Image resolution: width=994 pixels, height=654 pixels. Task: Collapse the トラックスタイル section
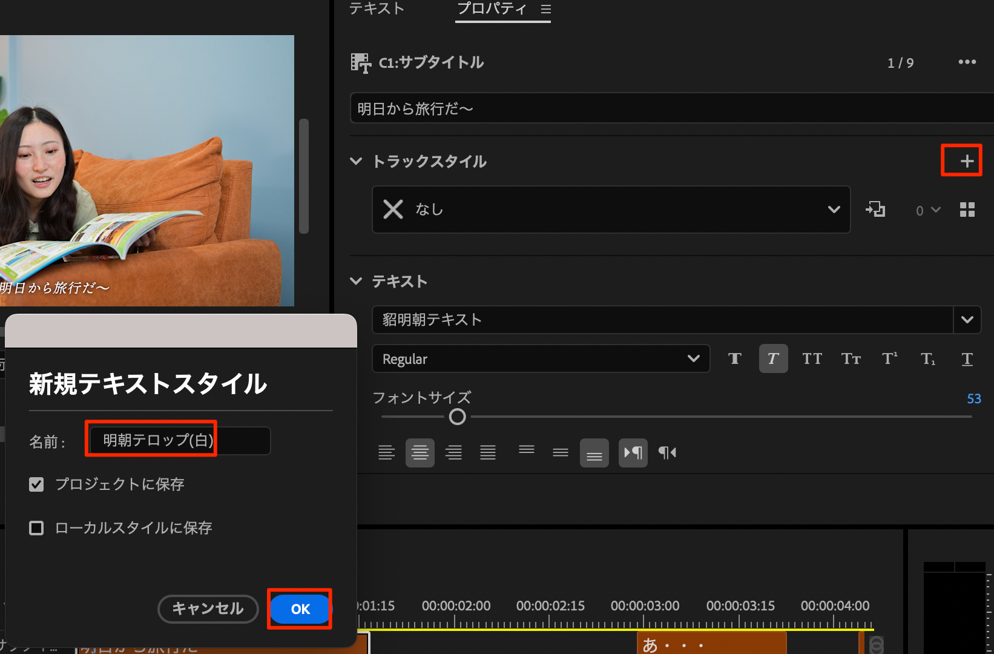pyautogui.click(x=356, y=161)
